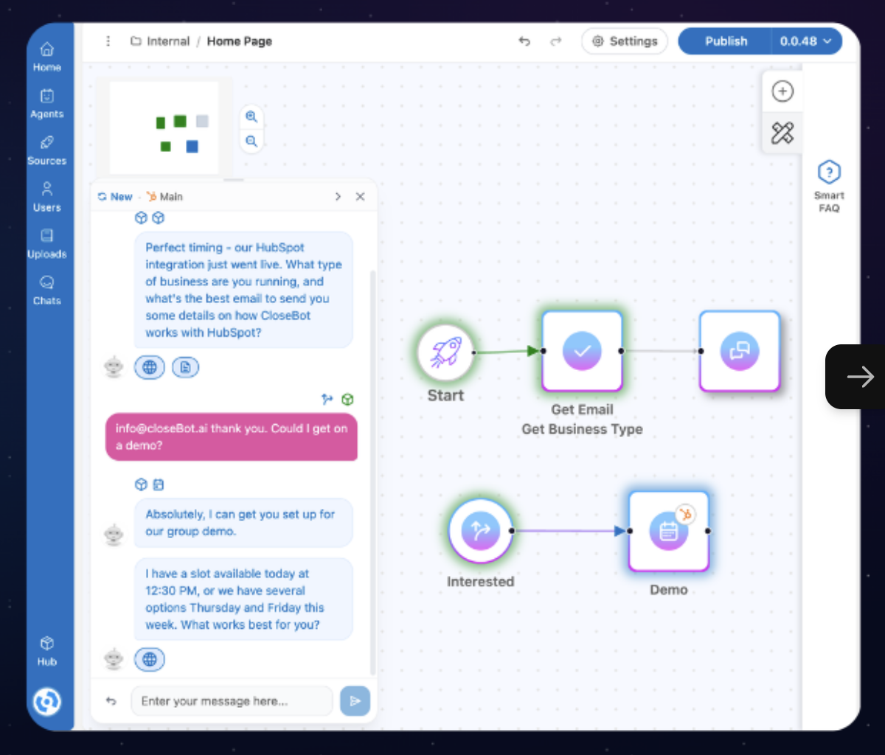
Task: Open the Users page in the sidebar
Action: [46, 197]
